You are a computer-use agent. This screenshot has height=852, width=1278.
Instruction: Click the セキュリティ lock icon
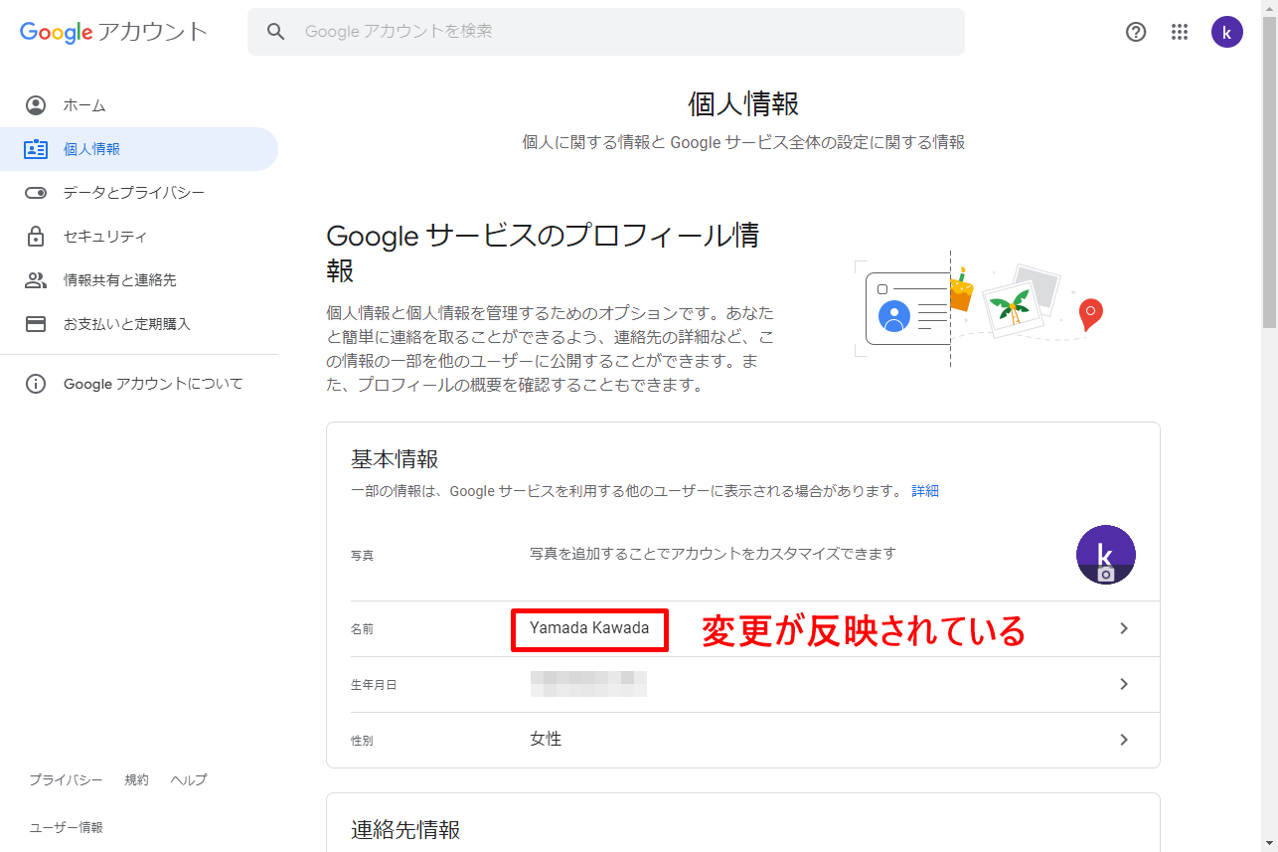pyautogui.click(x=36, y=237)
